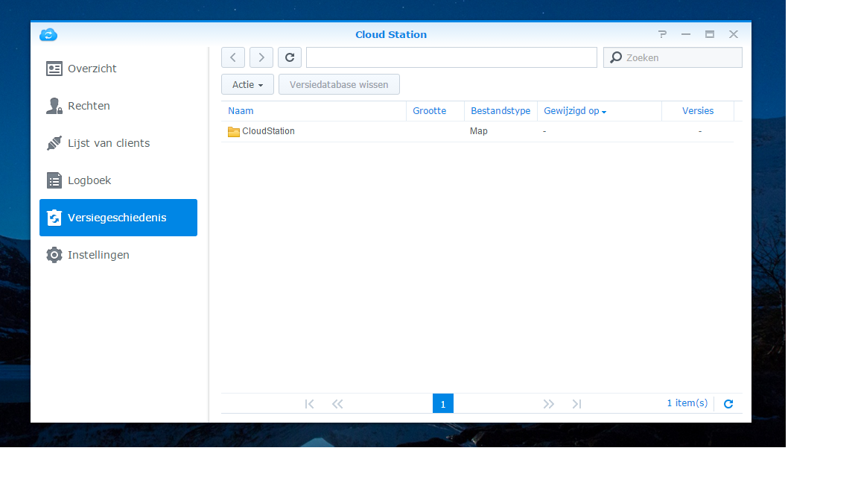Image resolution: width=858 pixels, height=483 pixels.
Task: Sort by the Gewijzigd op column
Action: tap(571, 111)
